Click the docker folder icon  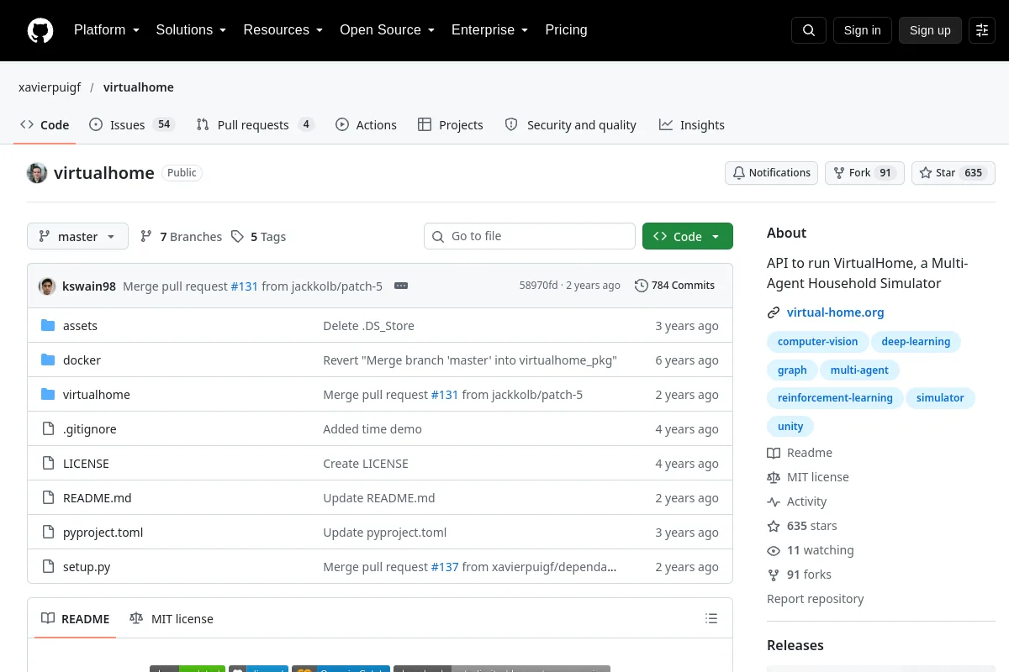coord(48,360)
